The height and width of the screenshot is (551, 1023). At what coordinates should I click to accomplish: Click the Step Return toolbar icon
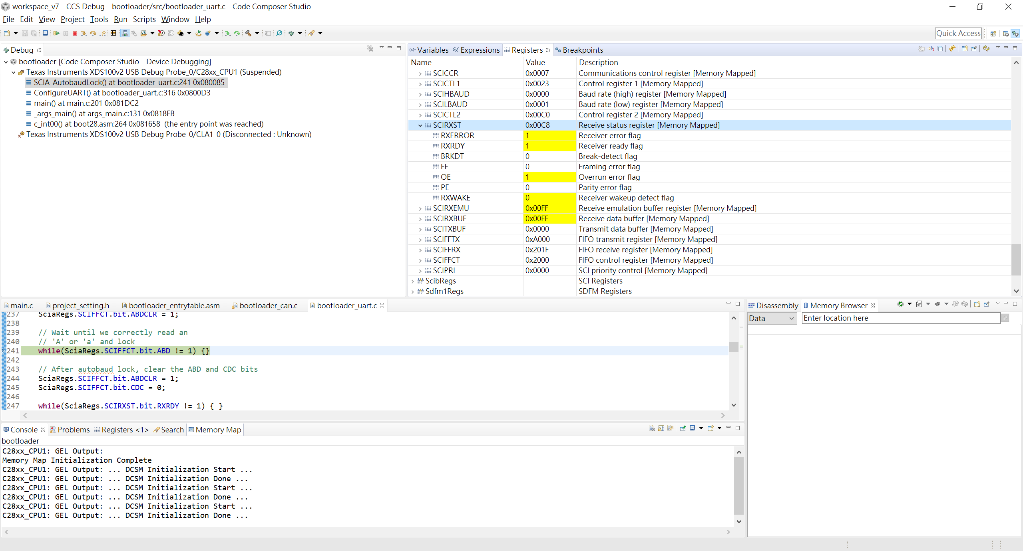[103, 33]
